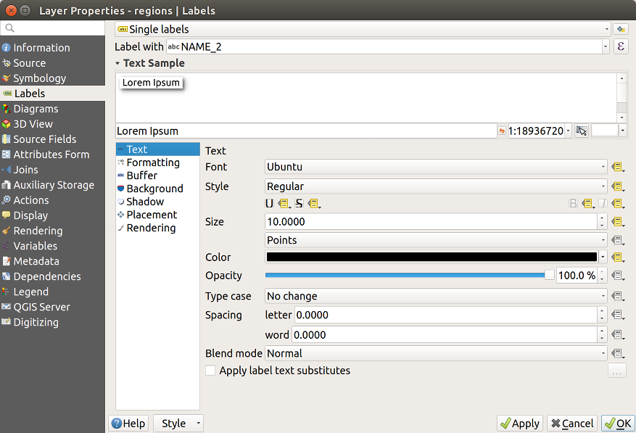This screenshot has width=636, height=433.
Task: Click the letter spacing input field
Action: click(x=445, y=315)
